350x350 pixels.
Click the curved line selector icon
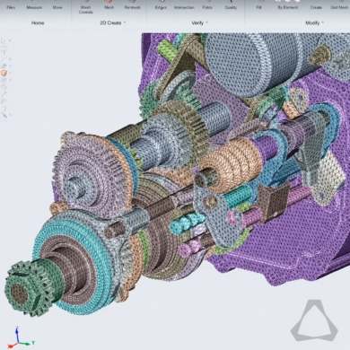pos(4,58)
